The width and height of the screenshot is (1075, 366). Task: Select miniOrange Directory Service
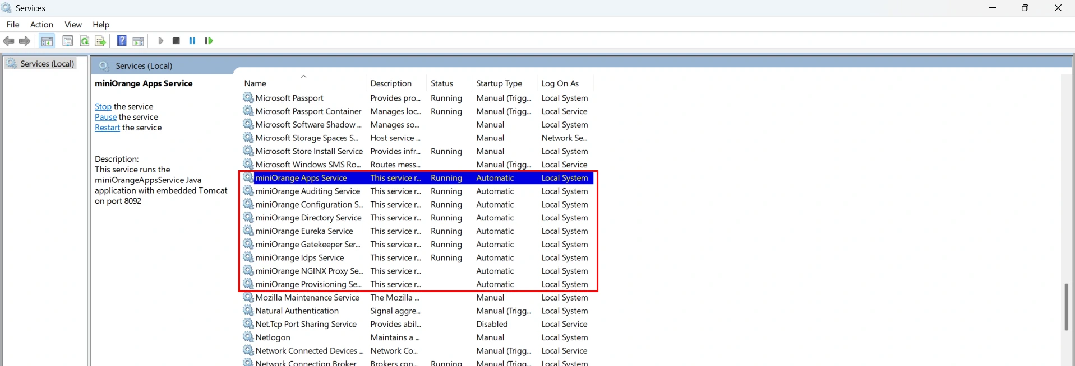pos(418,218)
